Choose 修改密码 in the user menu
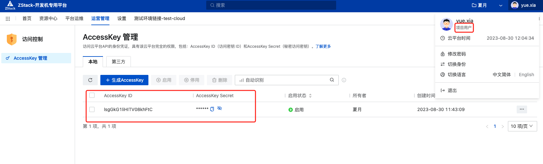543x164 pixels. click(x=457, y=54)
